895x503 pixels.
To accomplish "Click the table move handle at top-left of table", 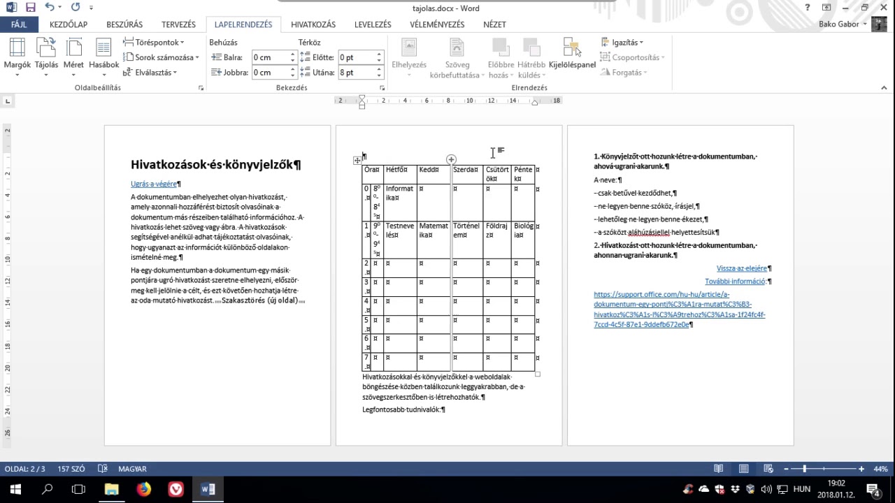I will click(357, 161).
